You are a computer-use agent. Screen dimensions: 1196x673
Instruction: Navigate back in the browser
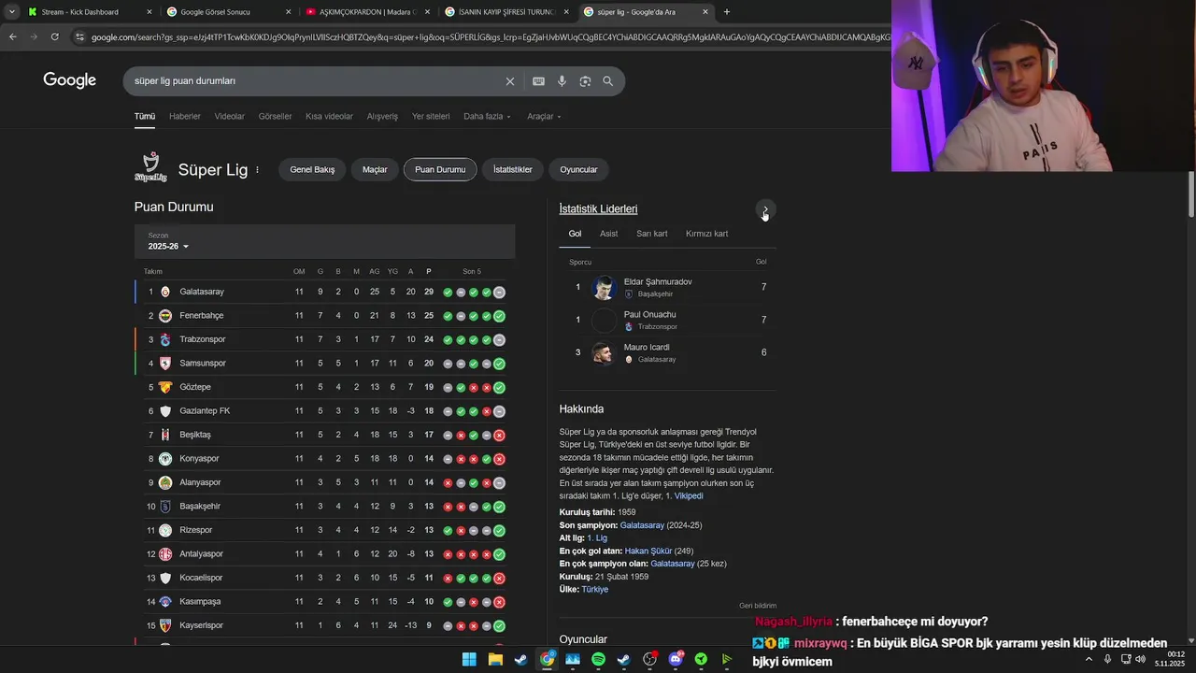point(12,36)
